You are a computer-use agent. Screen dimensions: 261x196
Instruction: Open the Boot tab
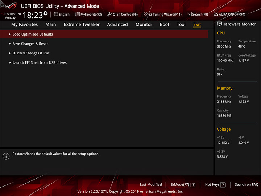pos(165,25)
